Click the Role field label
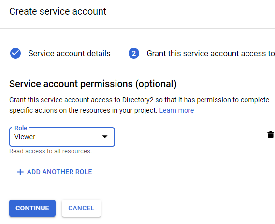 click(21, 128)
